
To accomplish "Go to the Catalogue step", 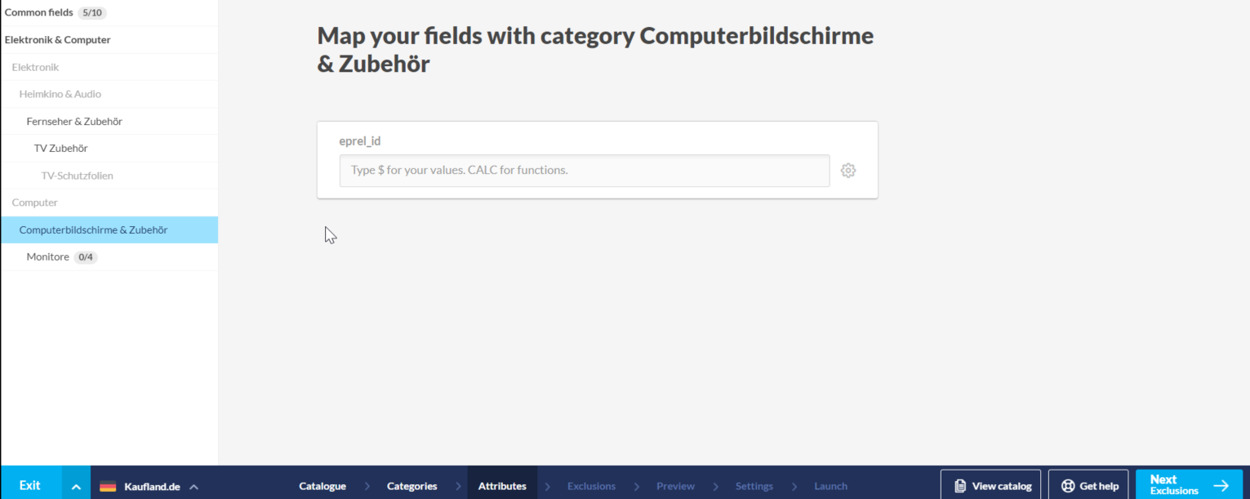I will [x=323, y=486].
